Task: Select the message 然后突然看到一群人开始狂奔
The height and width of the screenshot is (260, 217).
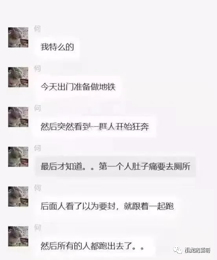Action: [x=95, y=127]
